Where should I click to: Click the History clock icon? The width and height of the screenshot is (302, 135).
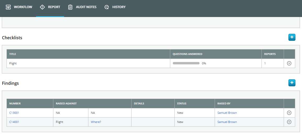click(x=107, y=7)
